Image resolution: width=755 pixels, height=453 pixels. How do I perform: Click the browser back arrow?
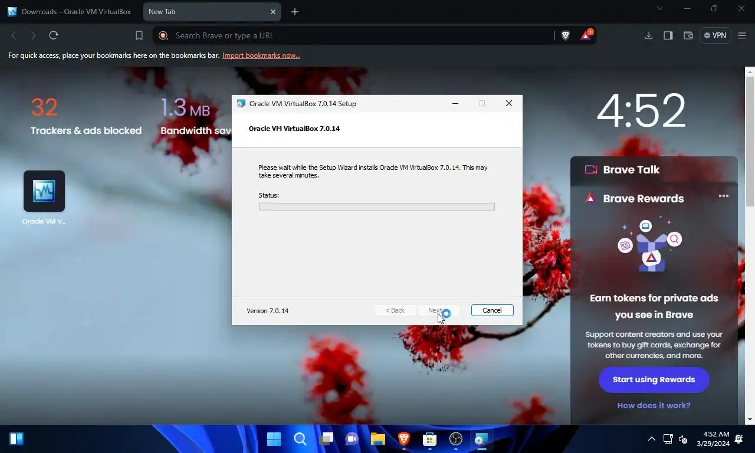click(14, 35)
